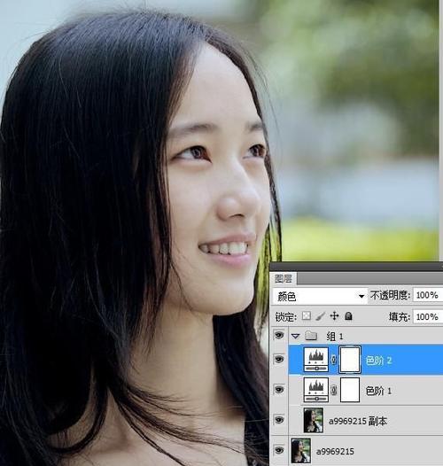The width and height of the screenshot is (443, 466).
Task: Click the lock image pixels brush icon
Action: [321, 316]
